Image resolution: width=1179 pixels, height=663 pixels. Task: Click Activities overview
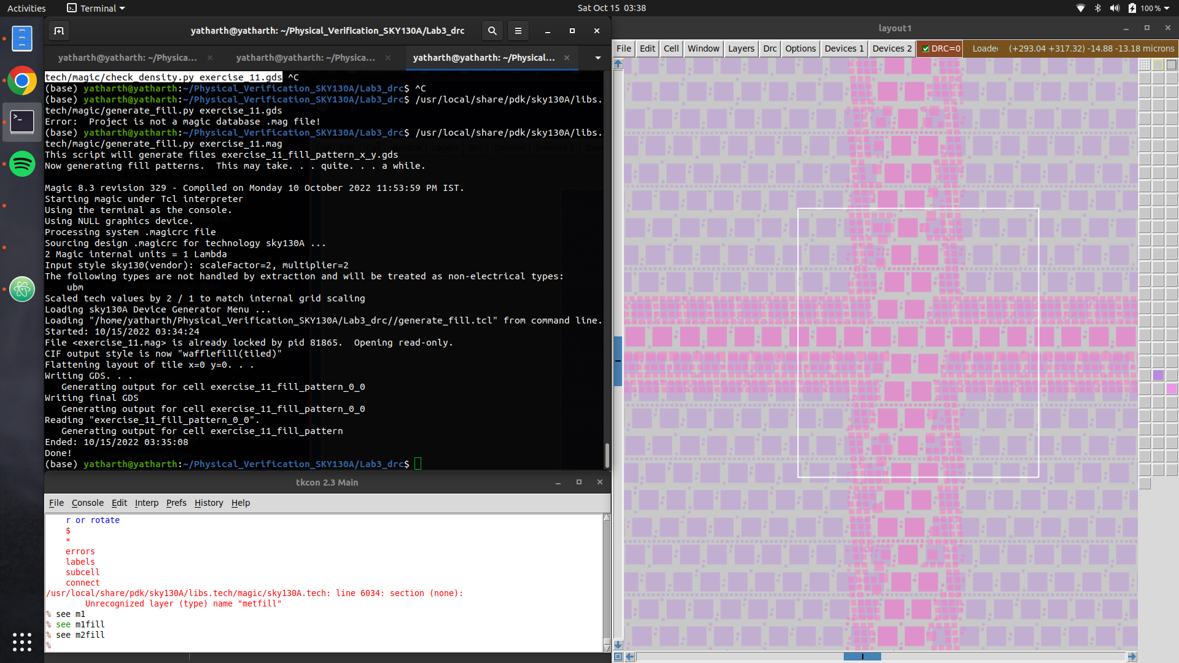[26, 8]
